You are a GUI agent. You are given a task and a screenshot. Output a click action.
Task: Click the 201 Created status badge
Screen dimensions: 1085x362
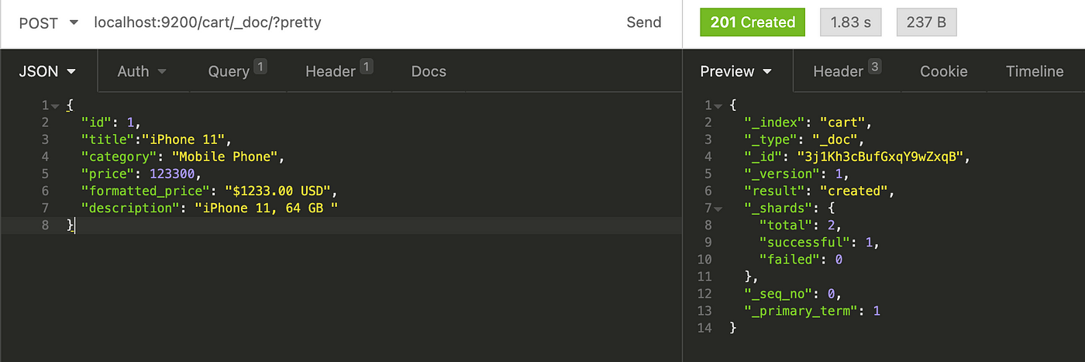753,22
